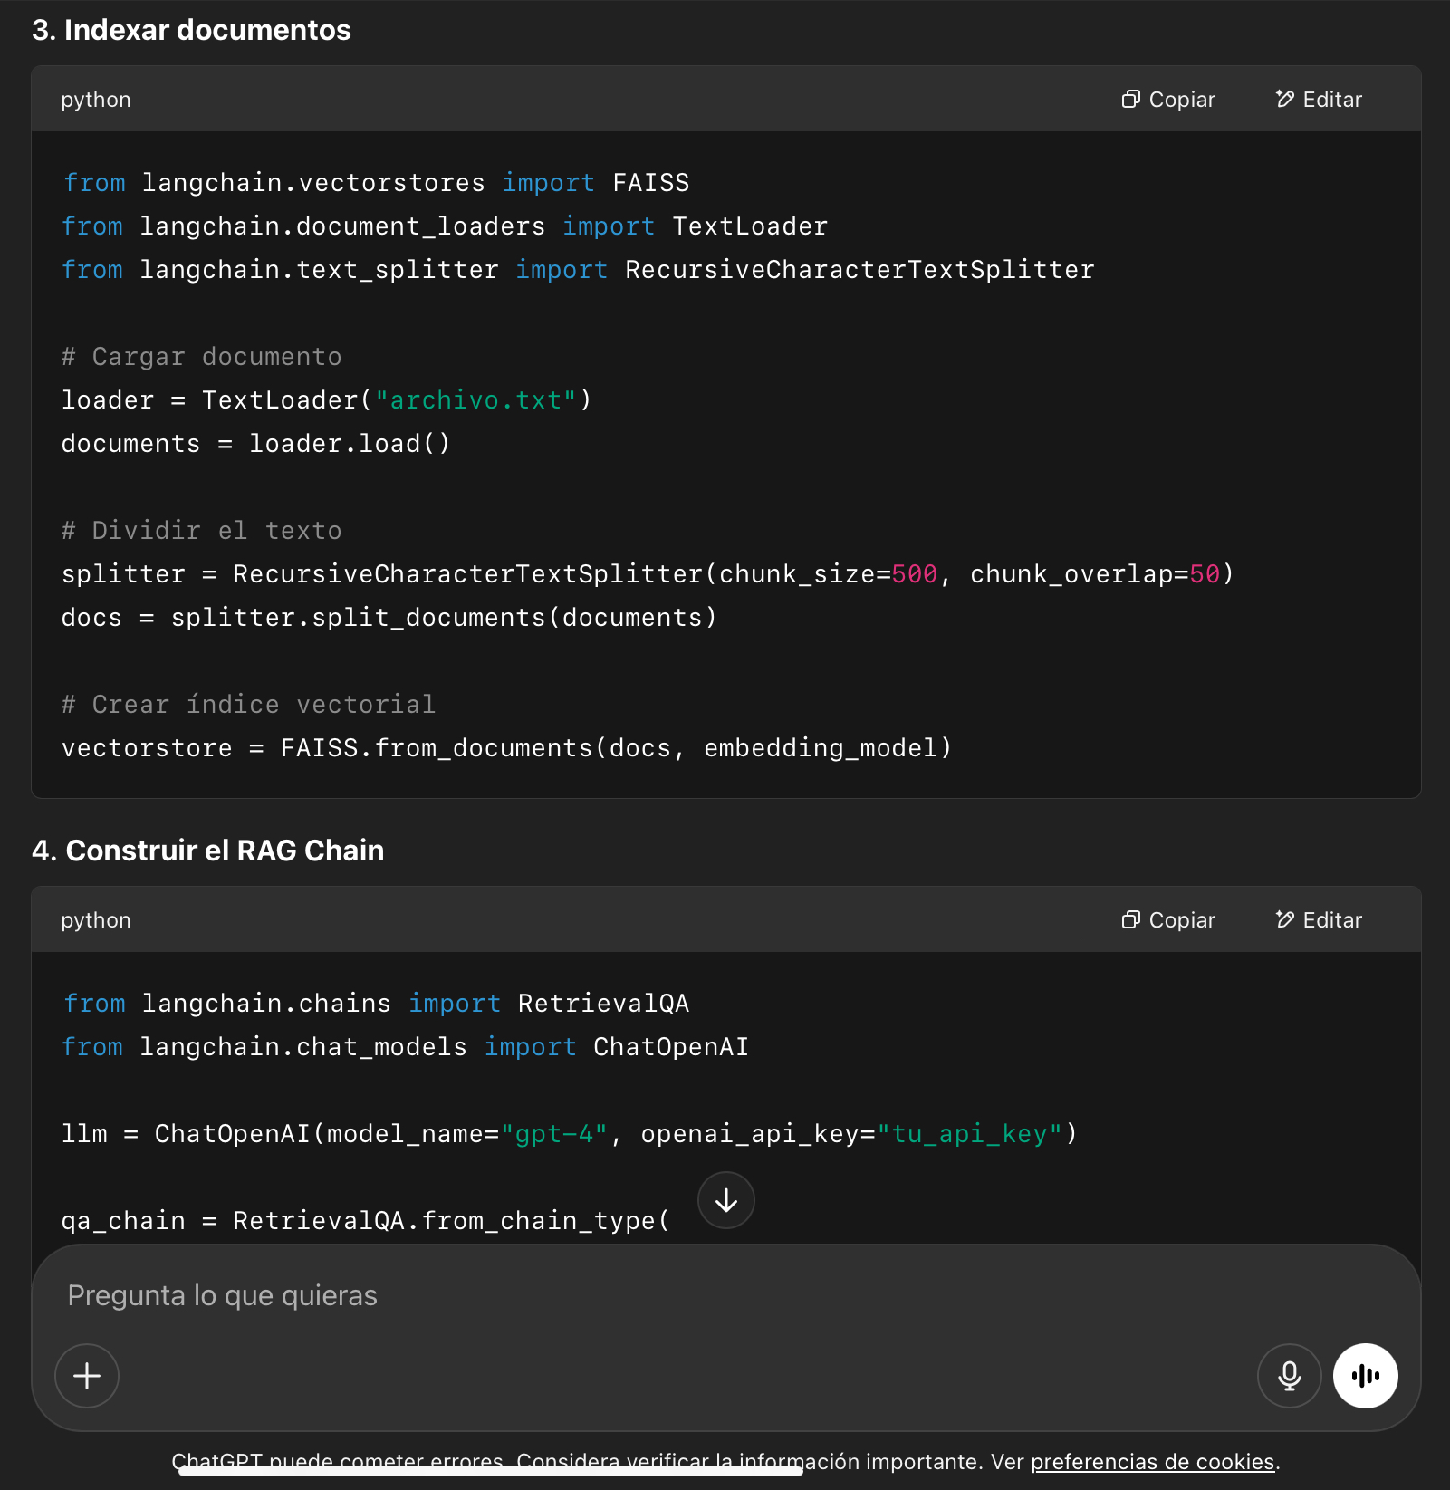
Task: Click the "tu_api_key" string in code
Action: [969, 1134]
